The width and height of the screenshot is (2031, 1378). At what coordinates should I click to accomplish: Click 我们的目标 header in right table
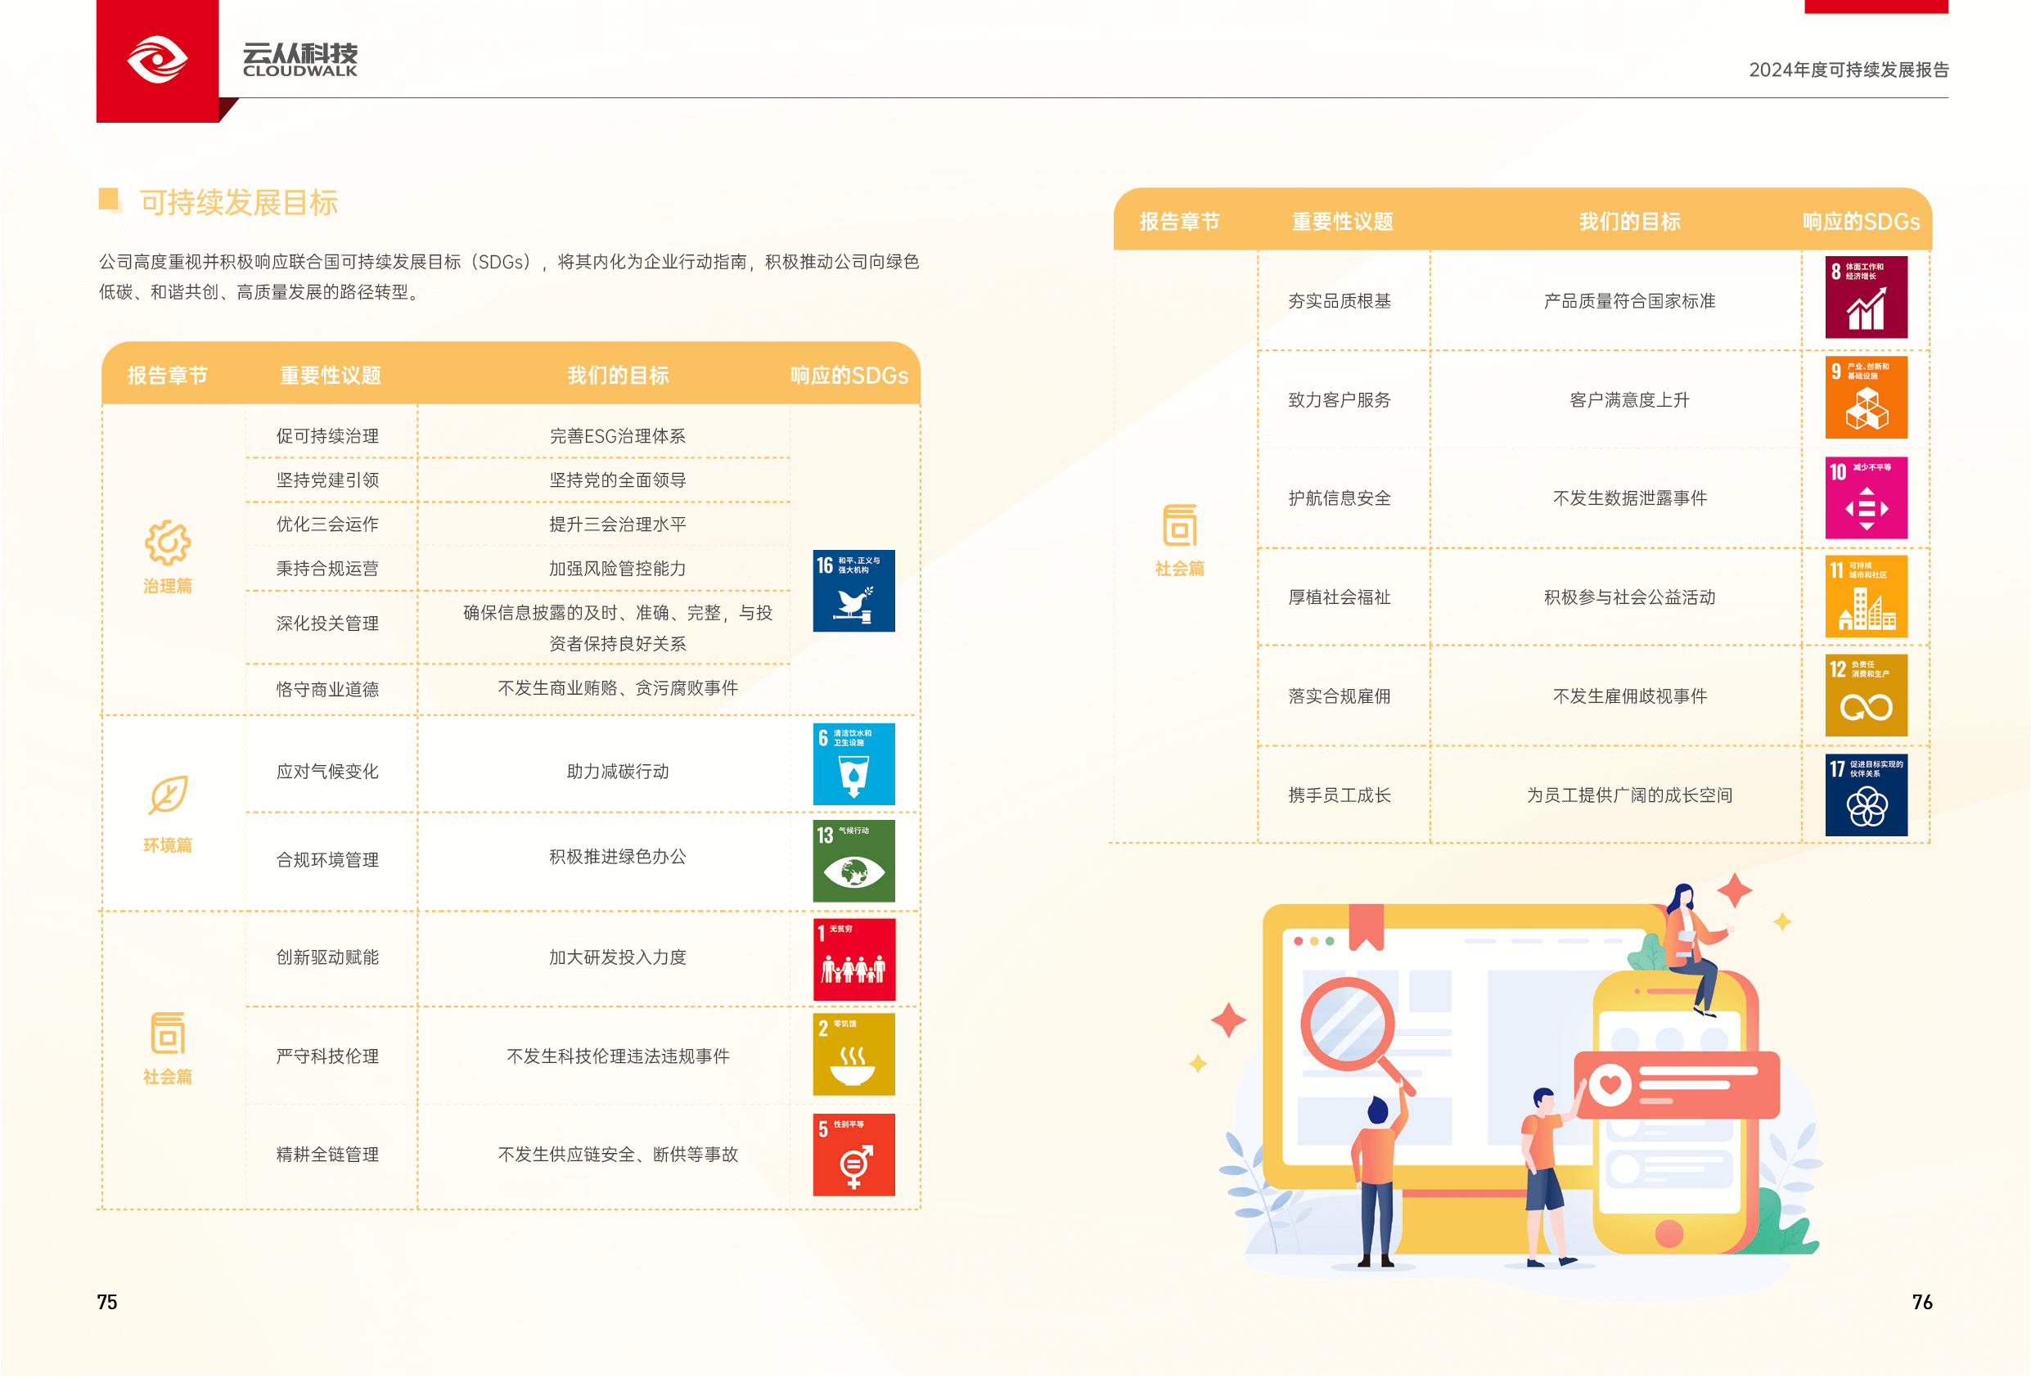(1629, 222)
